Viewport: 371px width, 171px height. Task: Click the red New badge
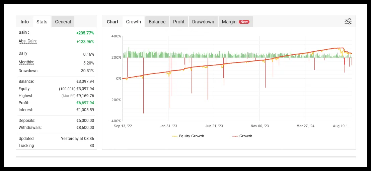[244, 22]
